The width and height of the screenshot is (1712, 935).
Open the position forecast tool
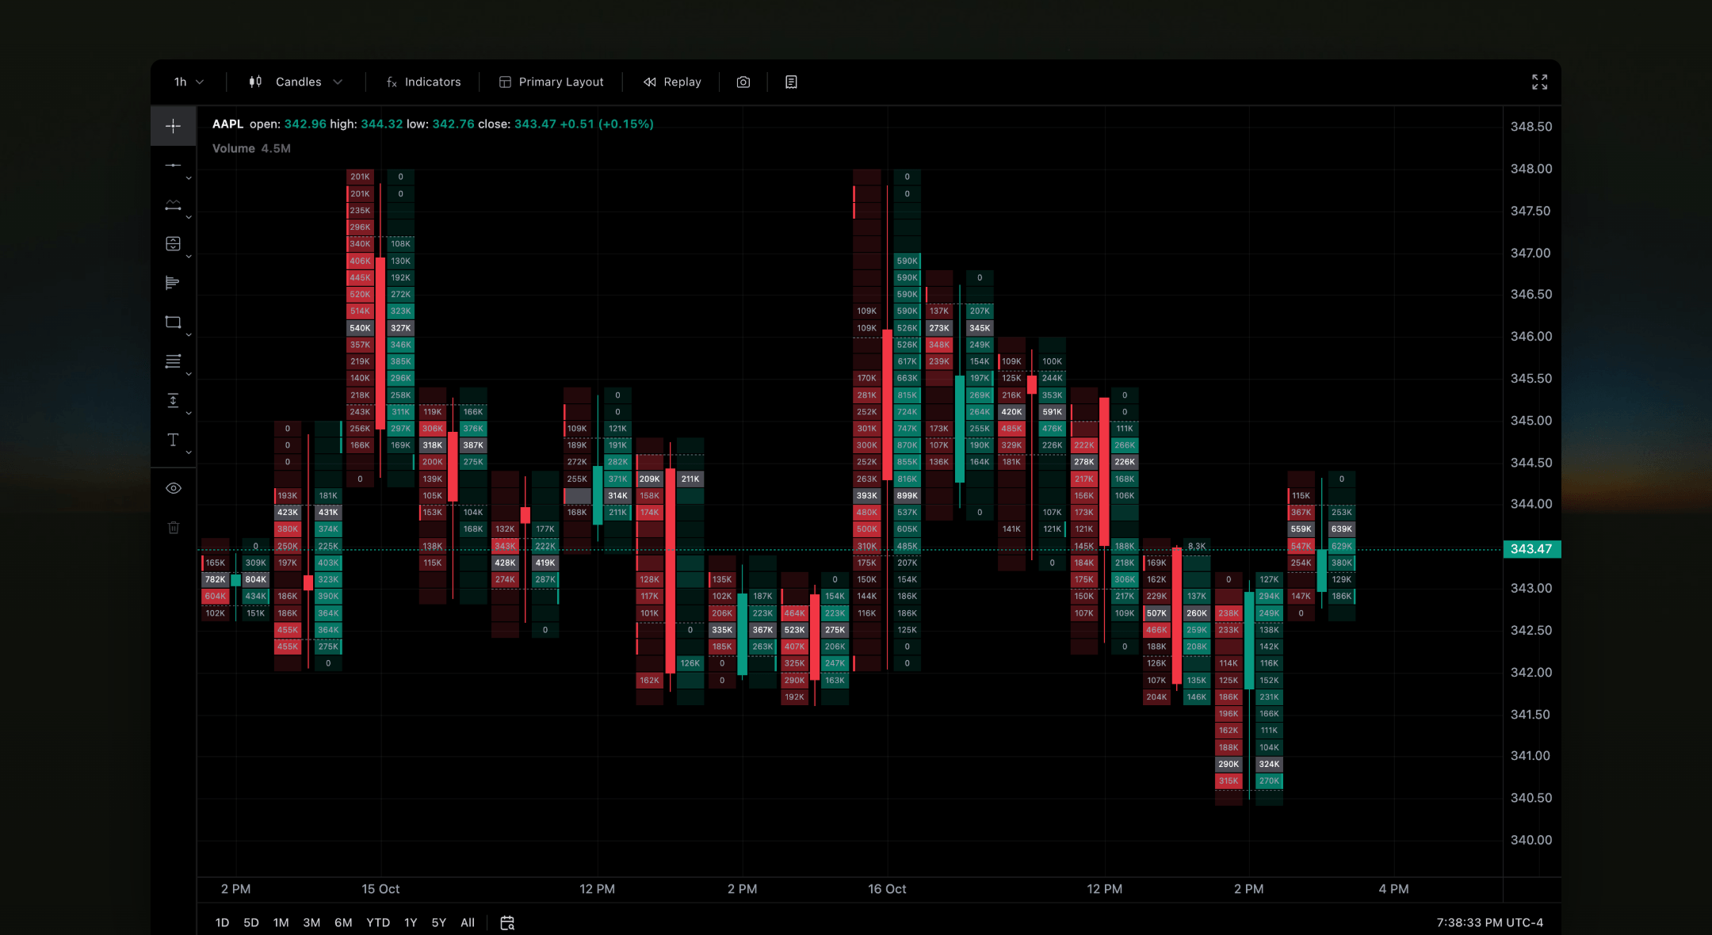tap(173, 244)
